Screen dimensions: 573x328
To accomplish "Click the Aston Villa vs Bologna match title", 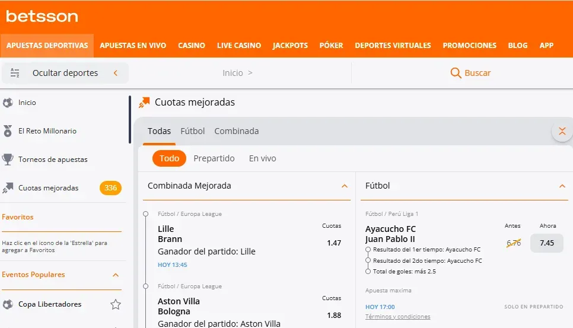I will tap(179, 307).
